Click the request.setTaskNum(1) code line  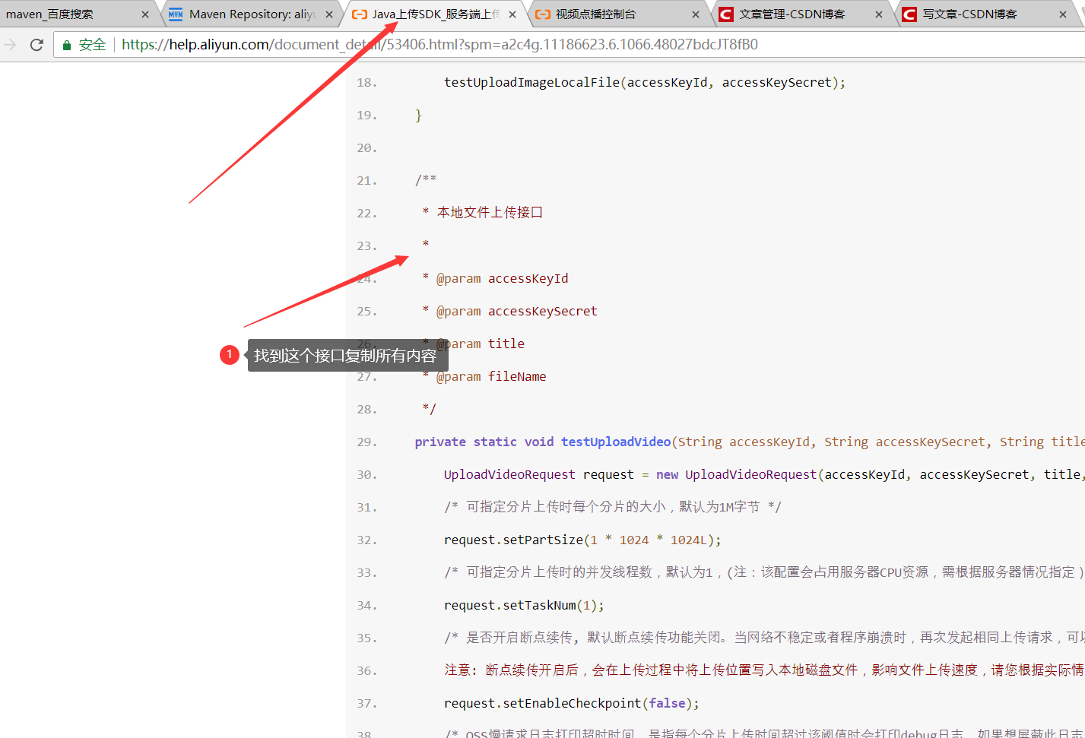pos(524,606)
